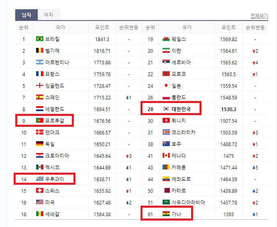Open the 전체보기 link
The width and height of the screenshot is (277, 227).
(x=259, y=16)
